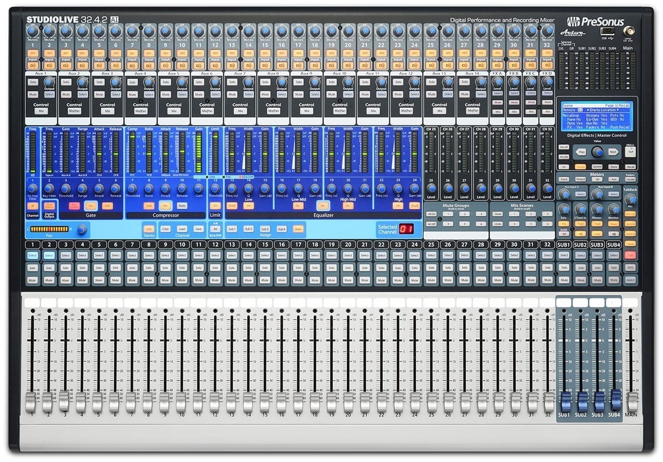Click the CH 25 Level knob
The width and height of the screenshot is (663, 462).
point(431,188)
